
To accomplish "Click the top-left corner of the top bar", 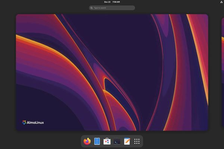I will point(1,1).
